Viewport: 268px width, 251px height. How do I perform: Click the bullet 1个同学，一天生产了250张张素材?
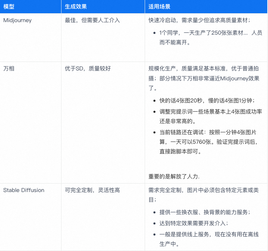click(x=211, y=33)
